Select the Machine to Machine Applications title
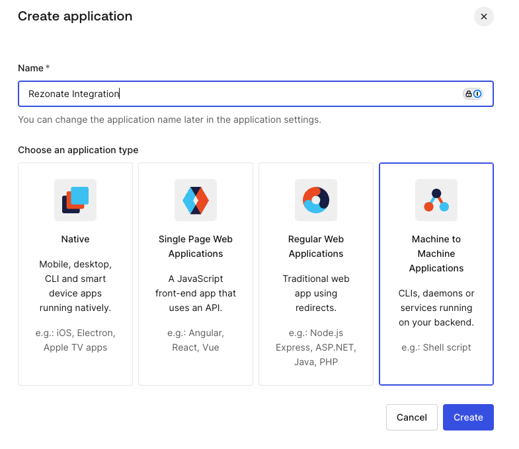This screenshot has height=449, width=519. [x=436, y=254]
